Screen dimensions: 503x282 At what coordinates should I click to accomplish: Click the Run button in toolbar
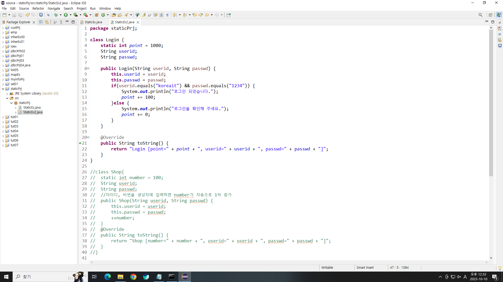[x=66, y=15]
